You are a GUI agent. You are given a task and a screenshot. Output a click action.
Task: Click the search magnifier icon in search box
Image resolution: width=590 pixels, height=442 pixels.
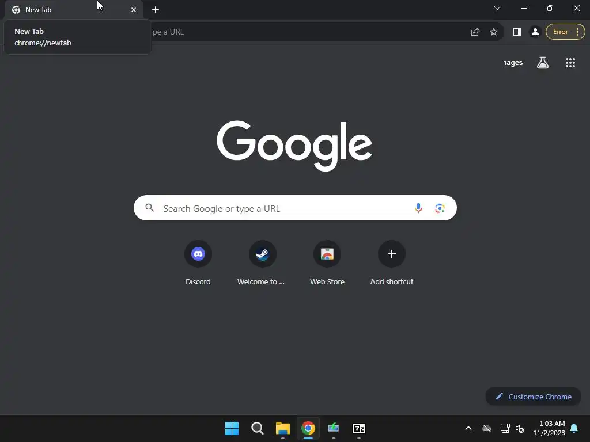(x=149, y=208)
